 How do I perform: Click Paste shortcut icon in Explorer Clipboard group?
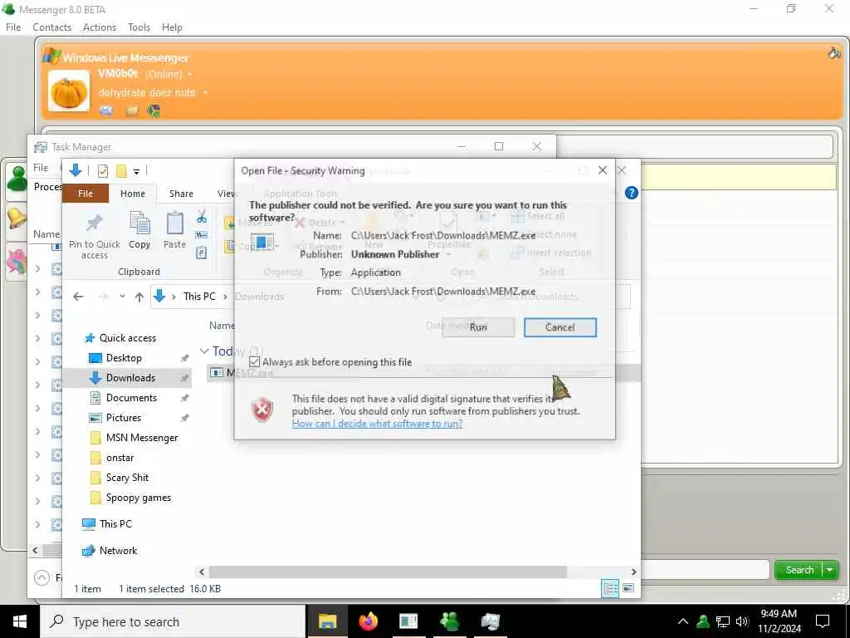pyautogui.click(x=201, y=253)
